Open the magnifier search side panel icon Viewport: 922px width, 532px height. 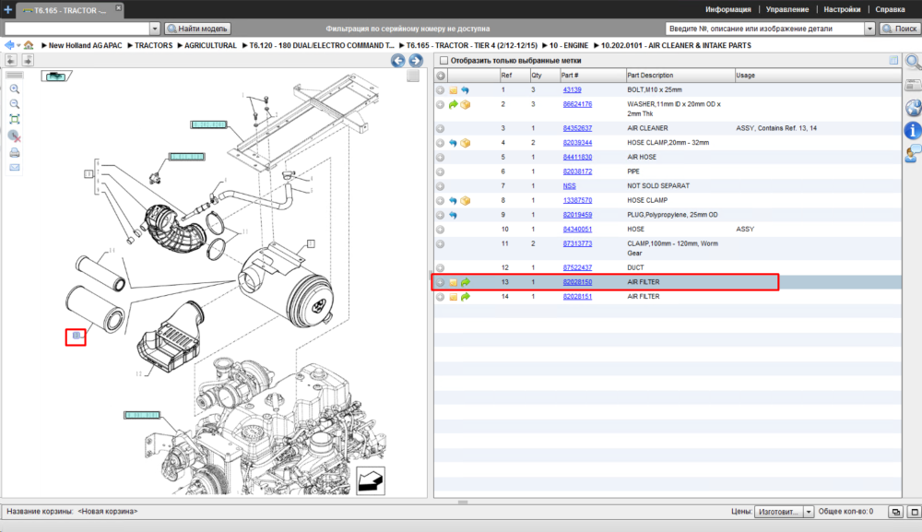[913, 62]
